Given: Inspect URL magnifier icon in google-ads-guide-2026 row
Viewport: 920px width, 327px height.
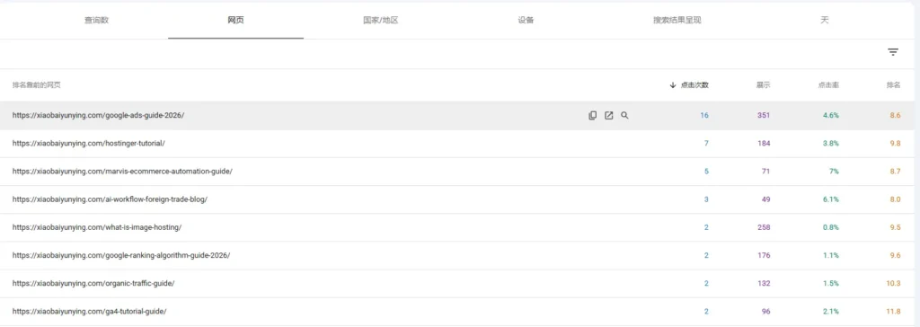Looking at the screenshot, I should coord(625,116).
